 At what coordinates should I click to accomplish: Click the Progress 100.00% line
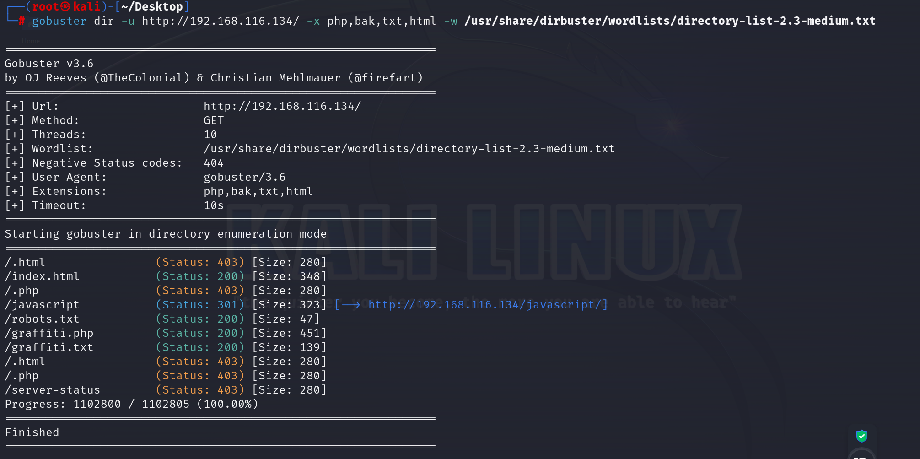tap(131, 404)
